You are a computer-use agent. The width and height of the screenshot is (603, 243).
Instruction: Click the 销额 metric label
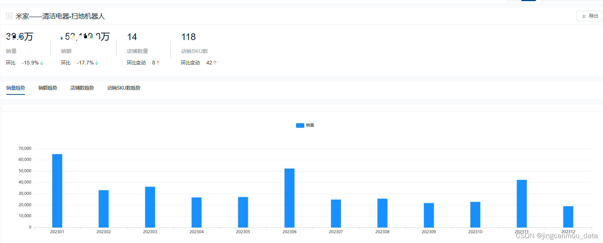click(66, 51)
